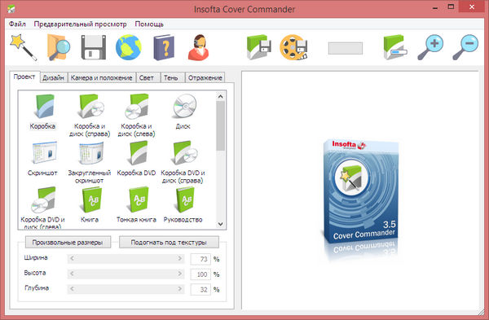The image size is (489, 320).
Task: Zoom in with plus magnifier
Action: pyautogui.click(x=430, y=47)
